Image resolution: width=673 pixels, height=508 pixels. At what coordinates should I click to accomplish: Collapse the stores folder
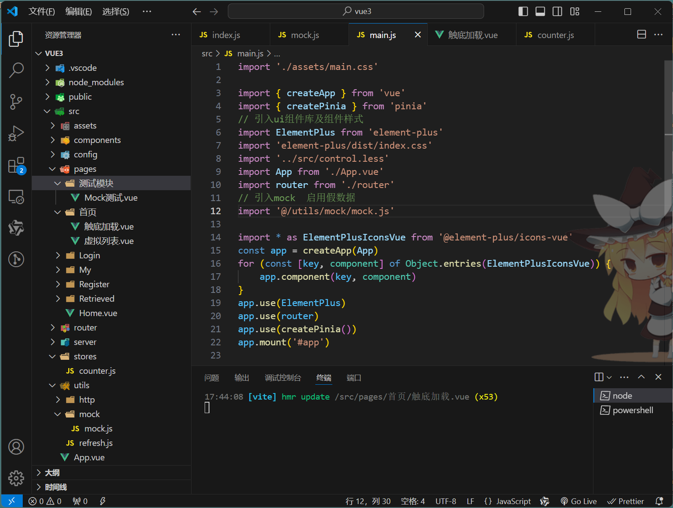click(85, 356)
